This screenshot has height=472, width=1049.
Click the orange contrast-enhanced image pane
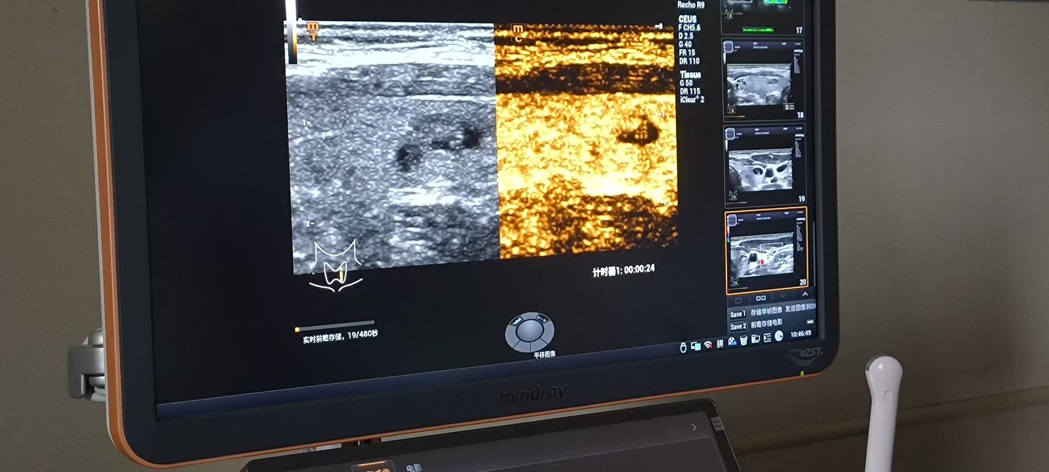585,141
